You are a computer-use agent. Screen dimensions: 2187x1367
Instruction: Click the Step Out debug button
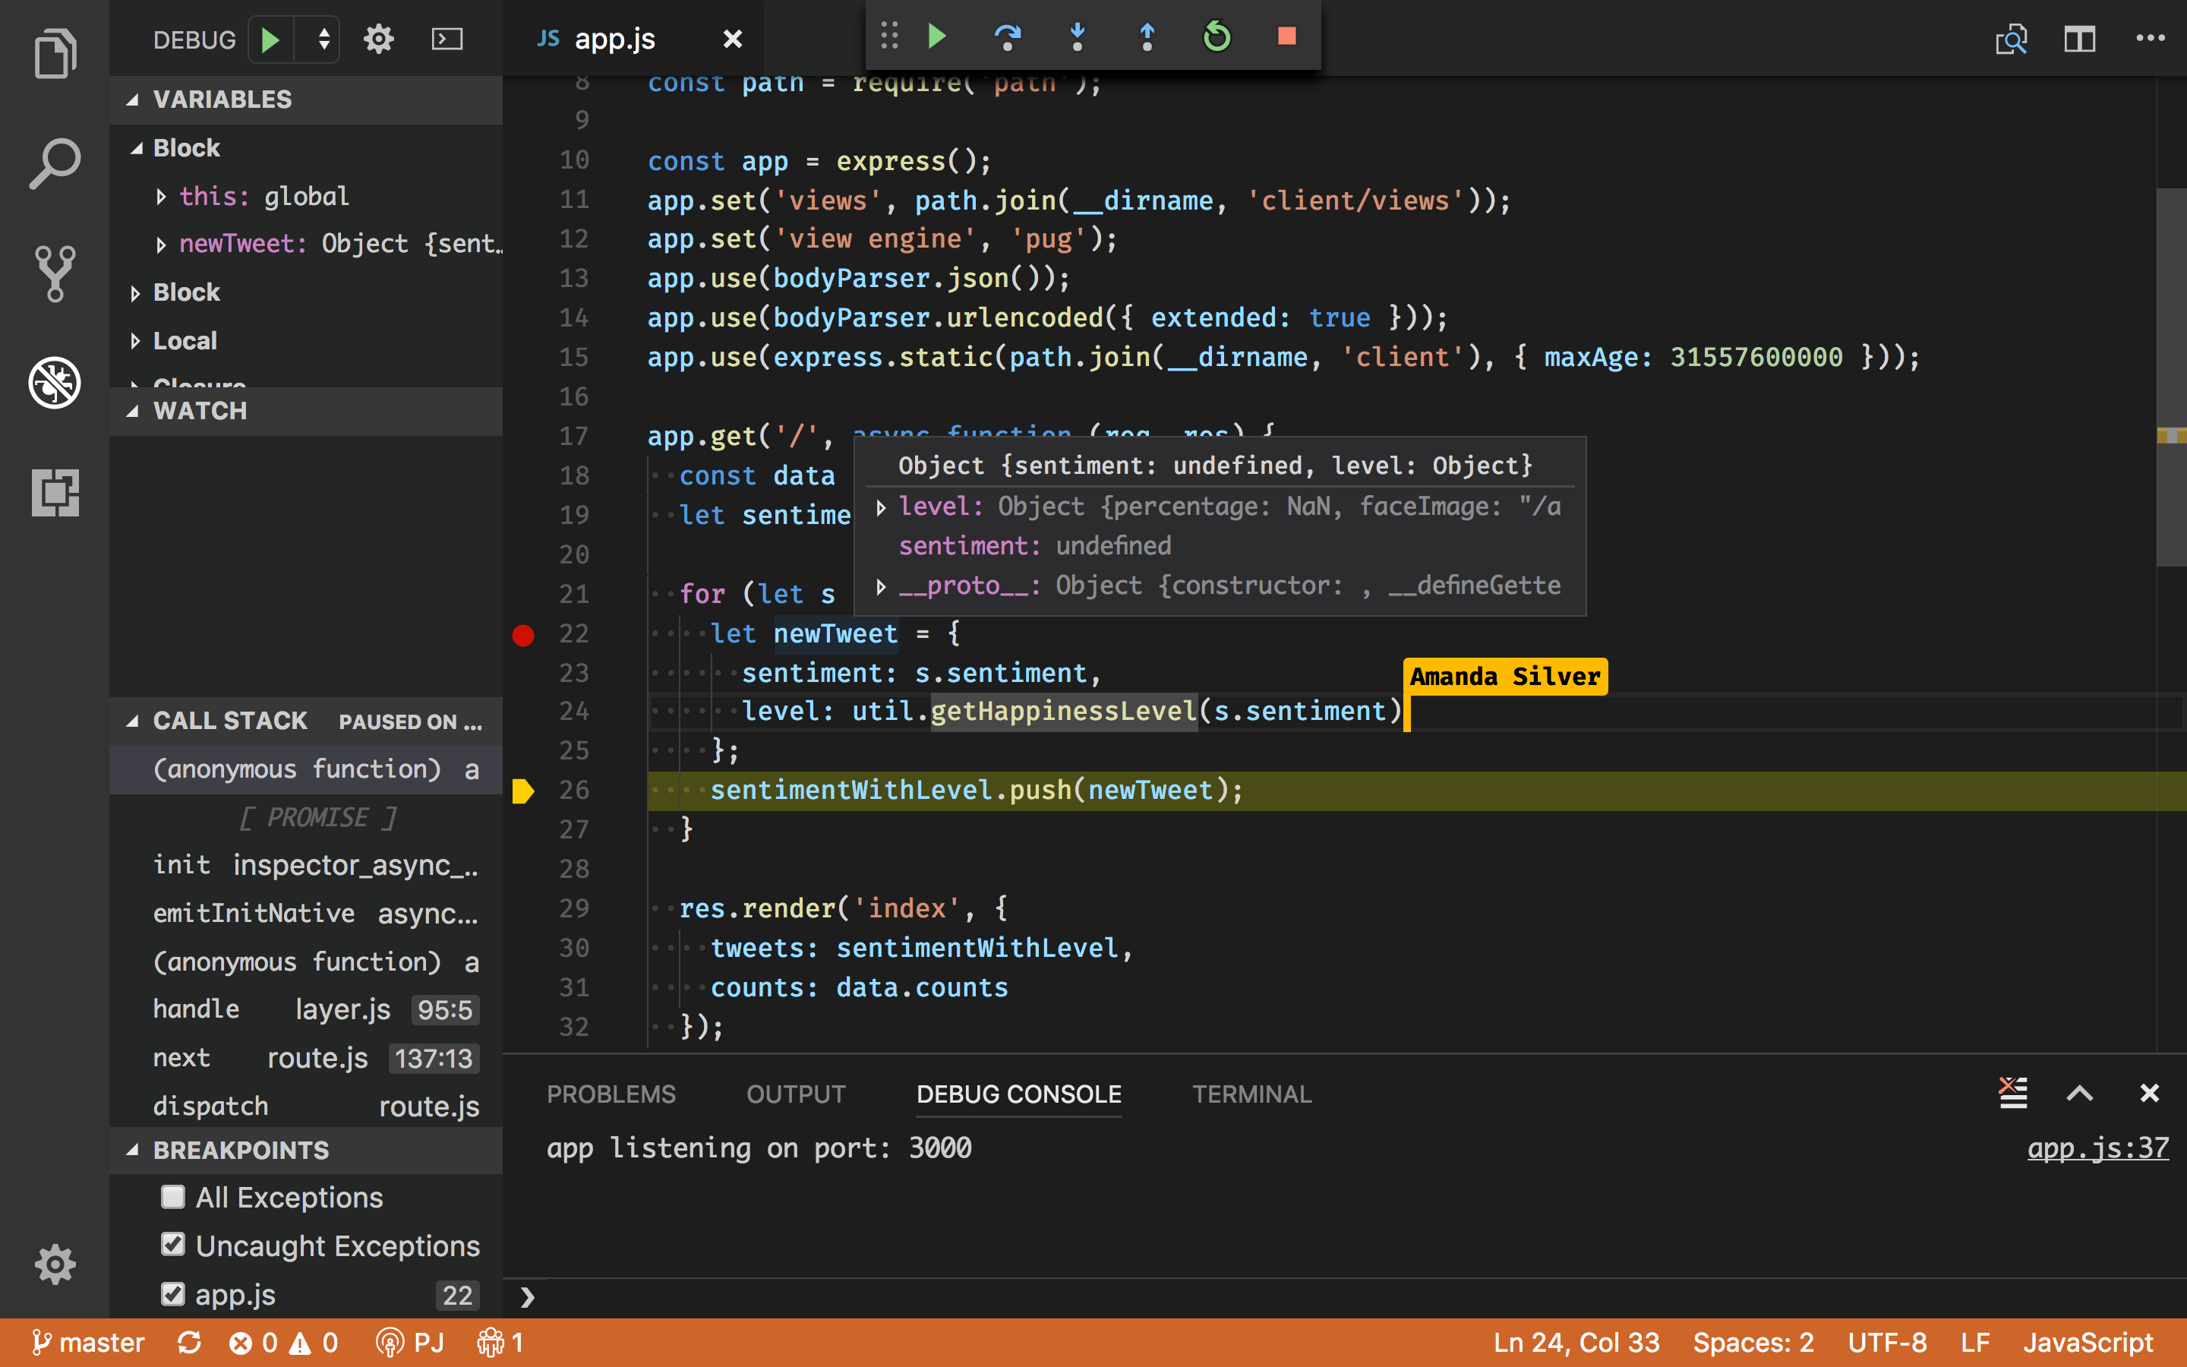[x=1146, y=35]
